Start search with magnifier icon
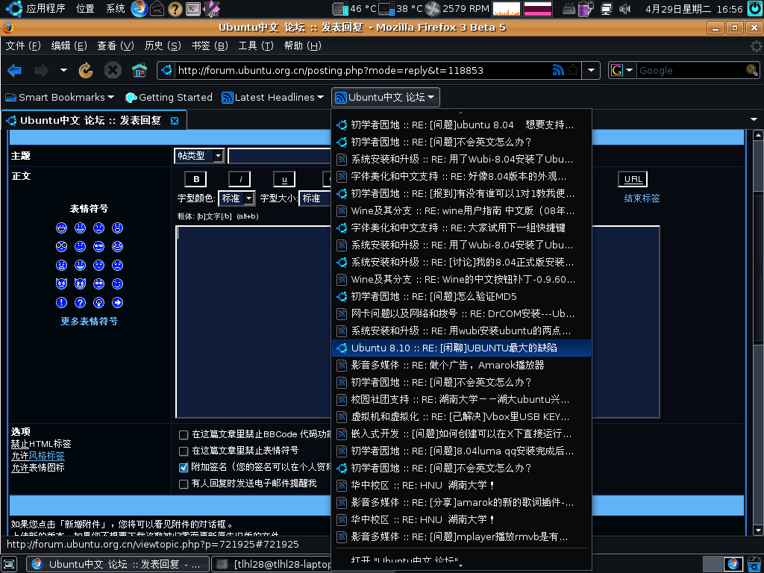 point(752,71)
